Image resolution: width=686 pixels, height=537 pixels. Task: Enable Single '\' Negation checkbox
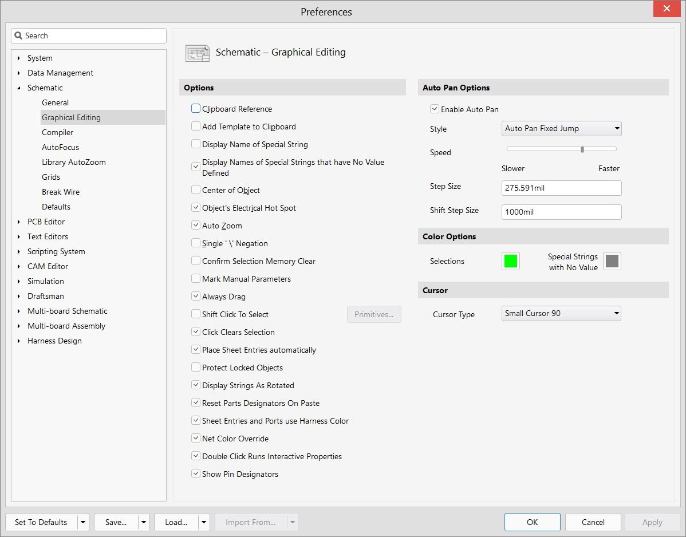point(196,243)
